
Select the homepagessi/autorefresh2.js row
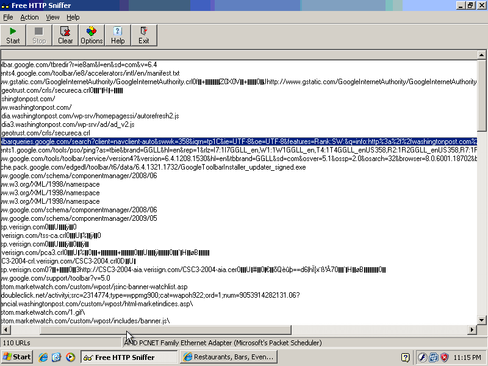click(x=239, y=116)
